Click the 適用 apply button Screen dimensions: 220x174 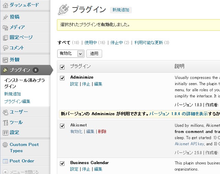pyautogui.click(x=94, y=53)
